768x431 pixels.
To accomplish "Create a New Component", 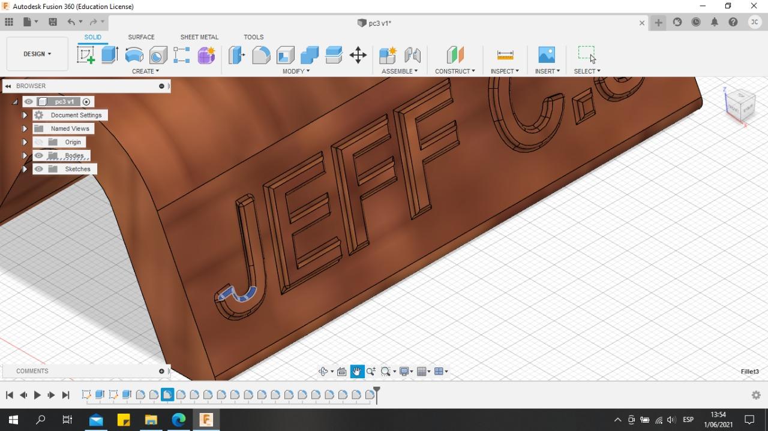I will 388,55.
